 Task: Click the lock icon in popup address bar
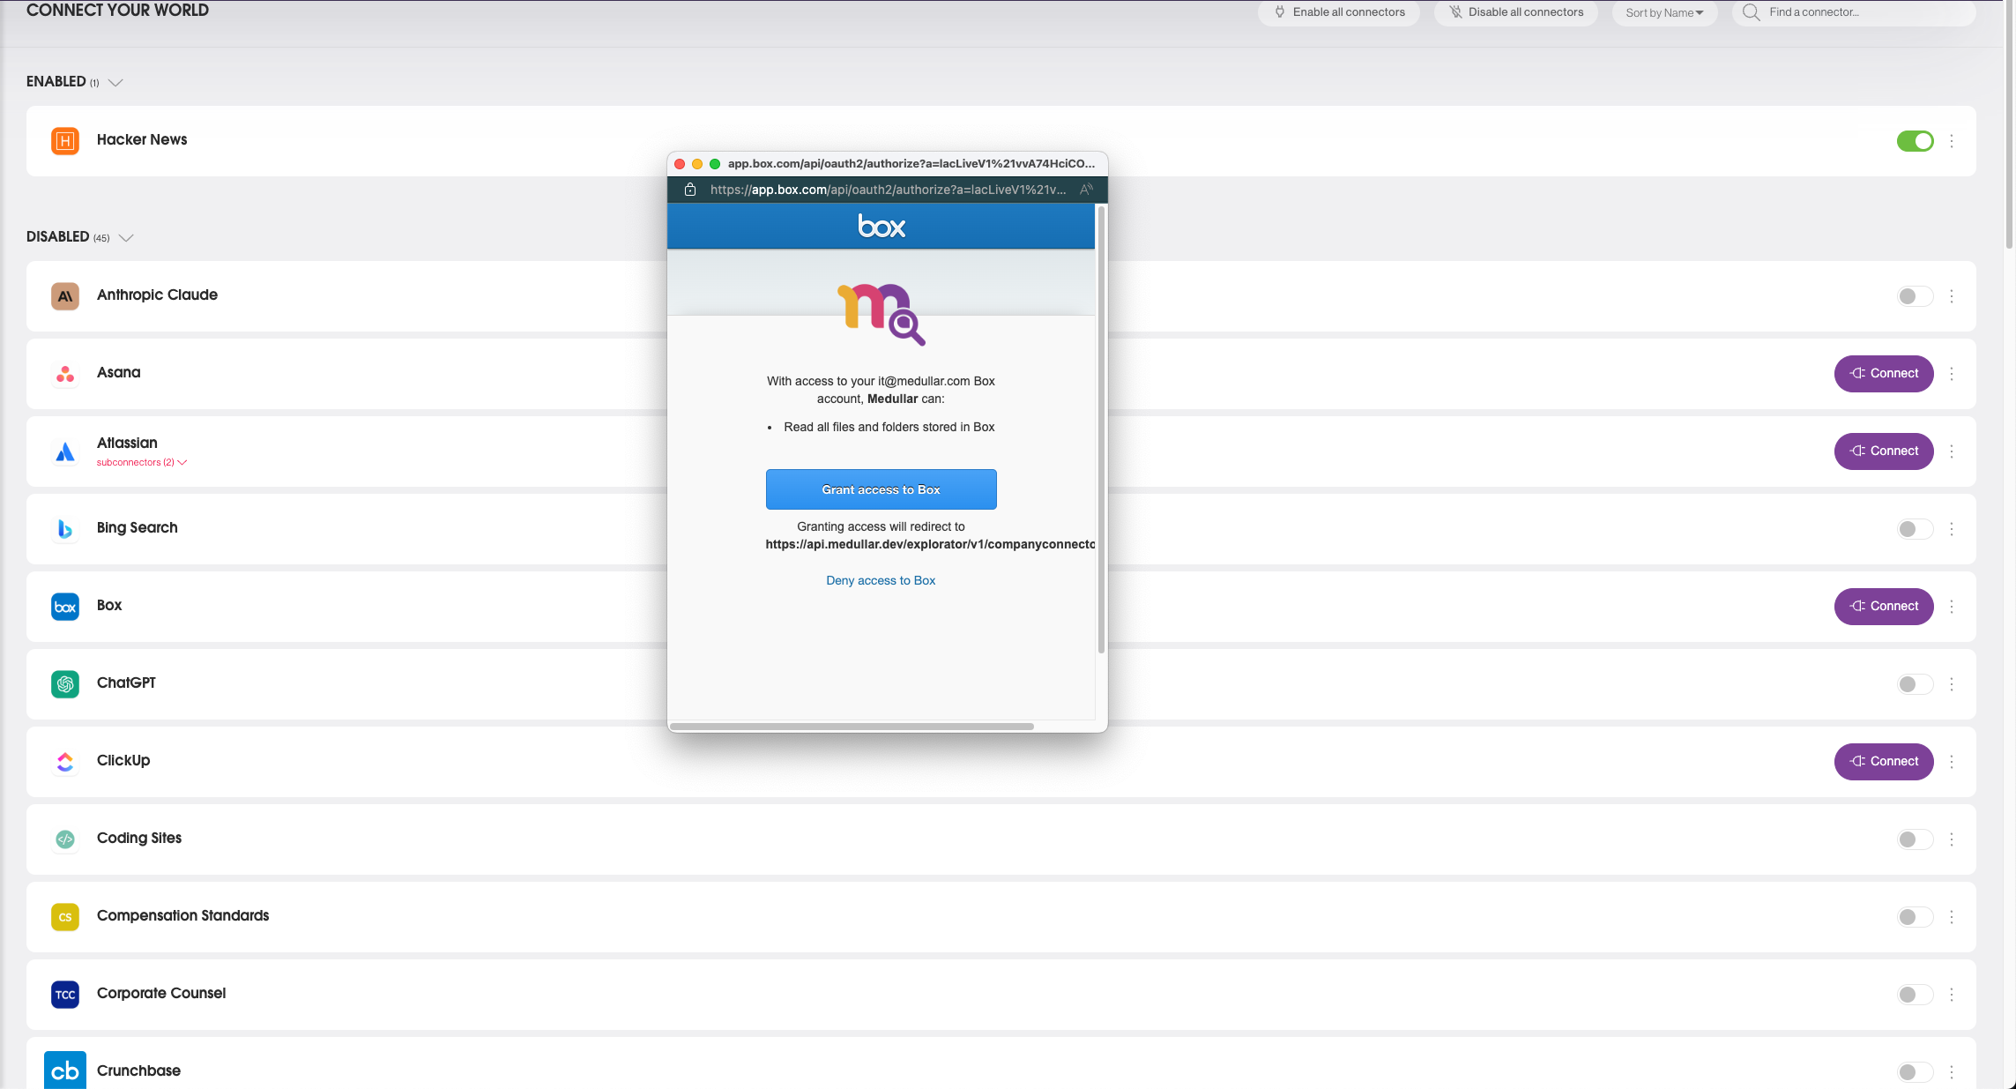click(690, 190)
